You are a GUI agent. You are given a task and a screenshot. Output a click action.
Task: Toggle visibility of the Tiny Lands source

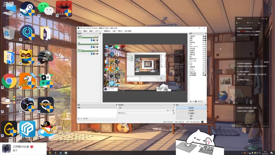click(203, 61)
